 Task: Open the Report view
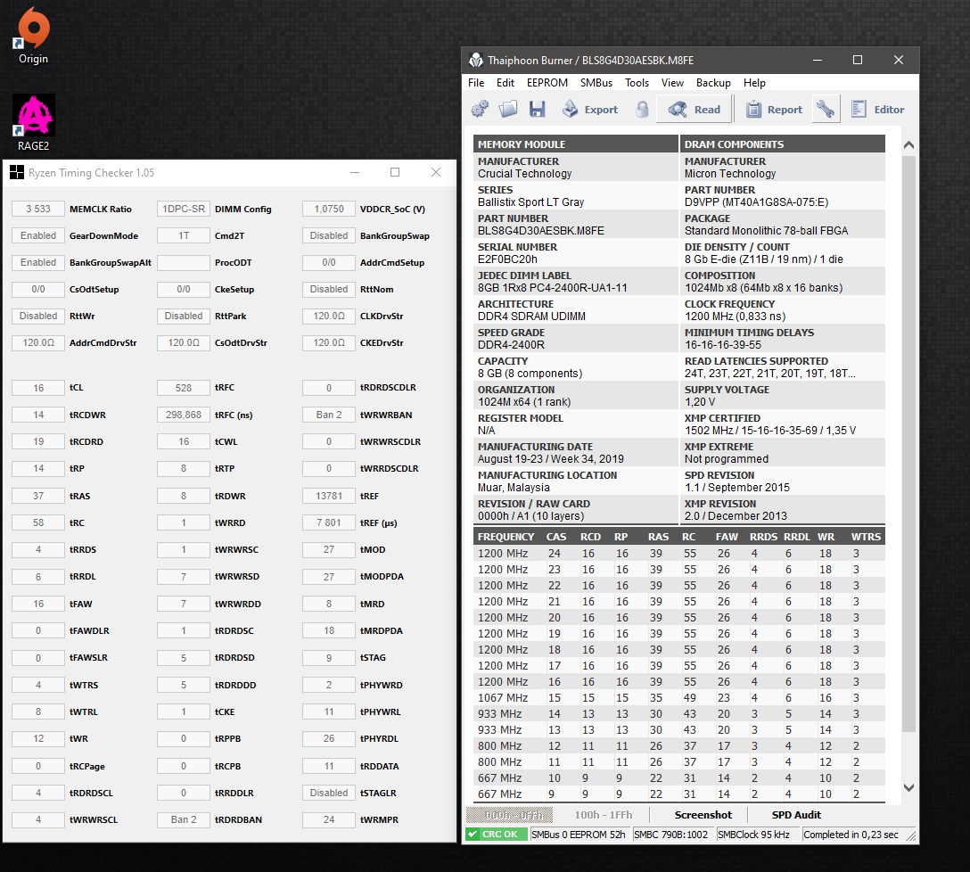pyautogui.click(x=773, y=110)
